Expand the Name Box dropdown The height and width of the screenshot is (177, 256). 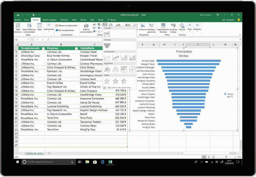[29, 39]
